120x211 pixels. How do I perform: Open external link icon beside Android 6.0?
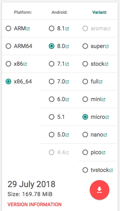point(67,99)
